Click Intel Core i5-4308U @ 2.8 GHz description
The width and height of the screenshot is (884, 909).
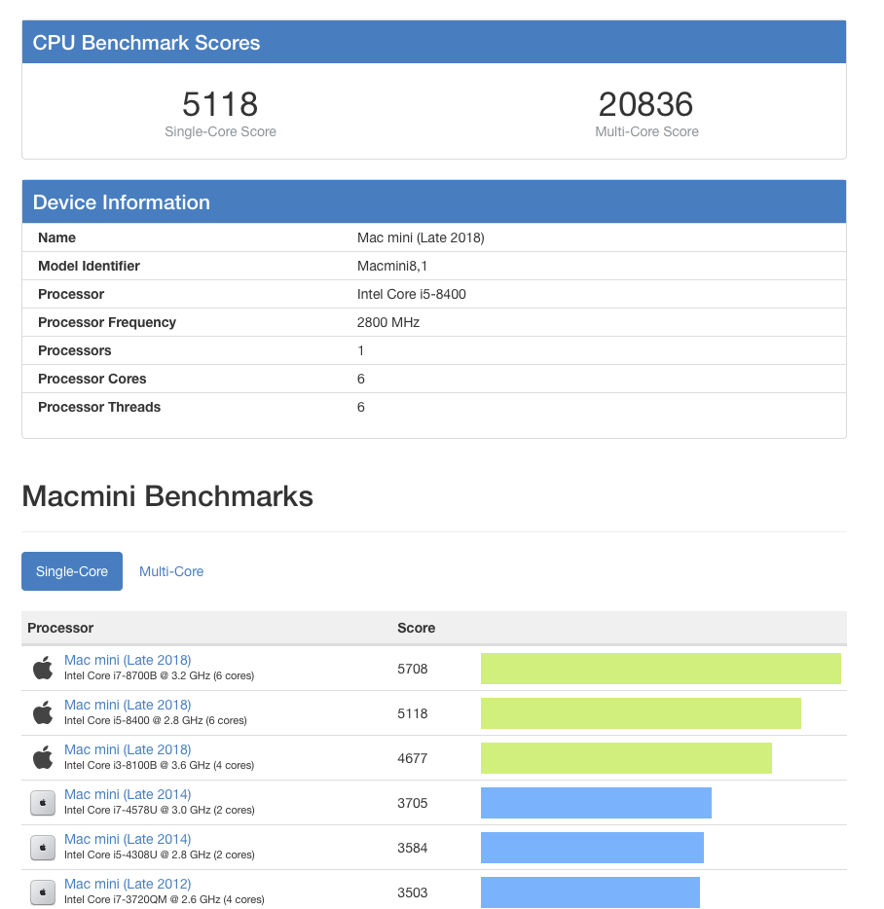pyautogui.click(x=159, y=854)
